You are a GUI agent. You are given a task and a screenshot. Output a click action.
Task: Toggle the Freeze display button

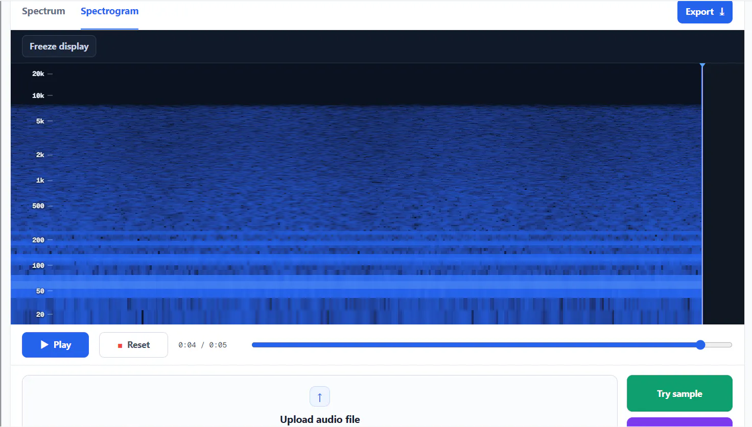pos(59,46)
